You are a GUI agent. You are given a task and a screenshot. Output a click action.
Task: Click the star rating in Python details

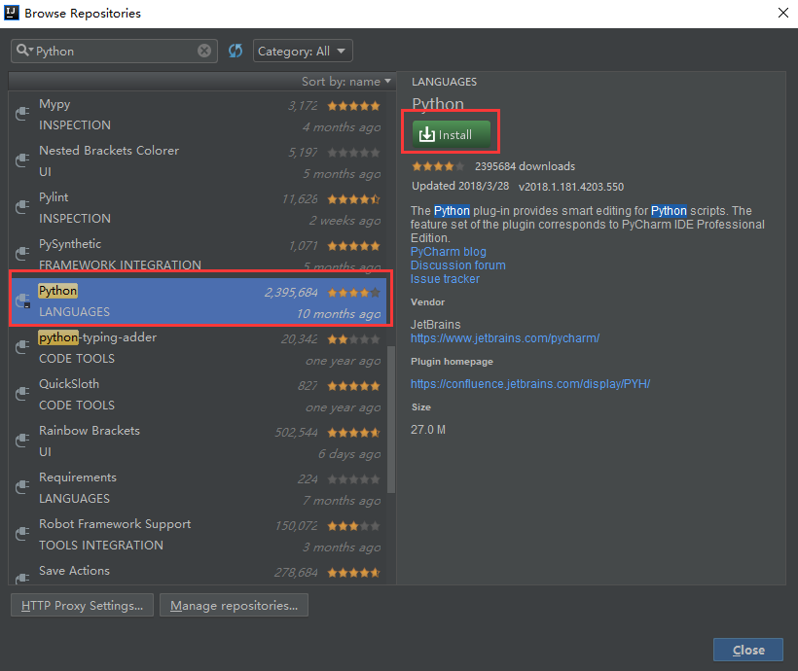click(438, 166)
